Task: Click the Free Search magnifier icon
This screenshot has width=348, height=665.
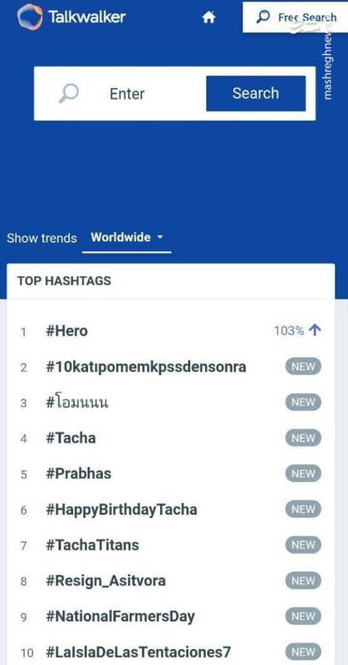Action: coord(263,17)
